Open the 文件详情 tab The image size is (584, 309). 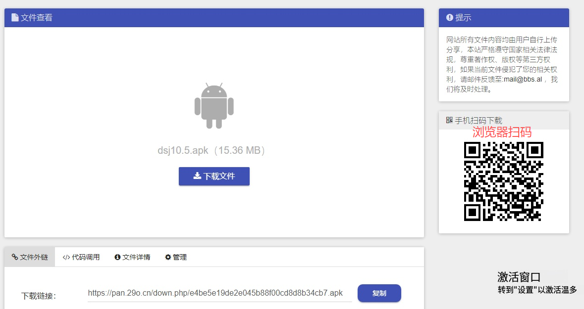pyautogui.click(x=132, y=257)
